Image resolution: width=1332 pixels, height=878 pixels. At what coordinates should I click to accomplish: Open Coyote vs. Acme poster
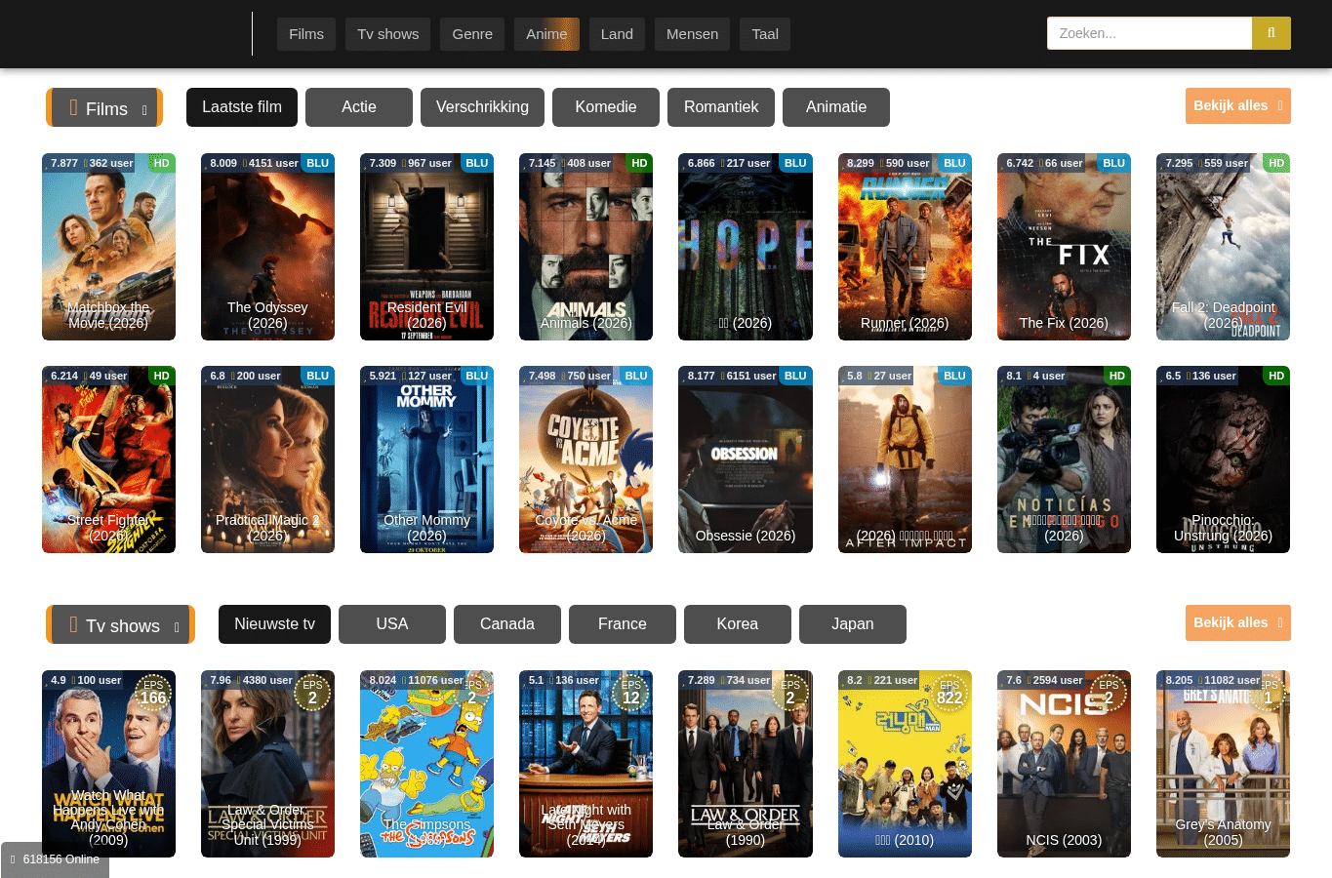(x=585, y=459)
